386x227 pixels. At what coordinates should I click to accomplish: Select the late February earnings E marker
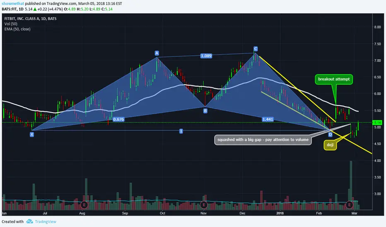349,205
